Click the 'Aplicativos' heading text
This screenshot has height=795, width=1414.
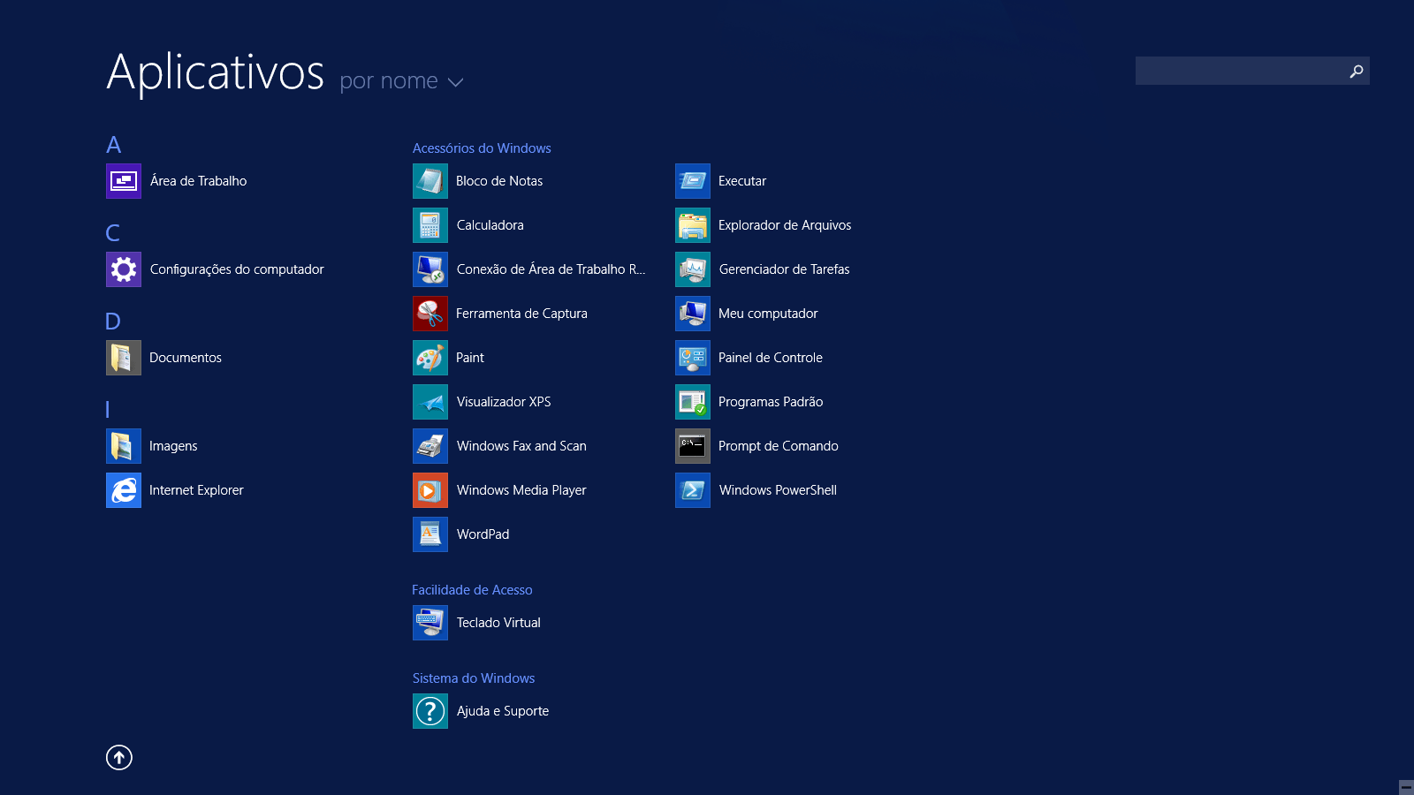[216, 72]
